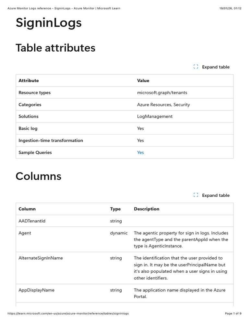
Task: Open the learn.microsoft.com URL in the footer
Action: [68, 314]
